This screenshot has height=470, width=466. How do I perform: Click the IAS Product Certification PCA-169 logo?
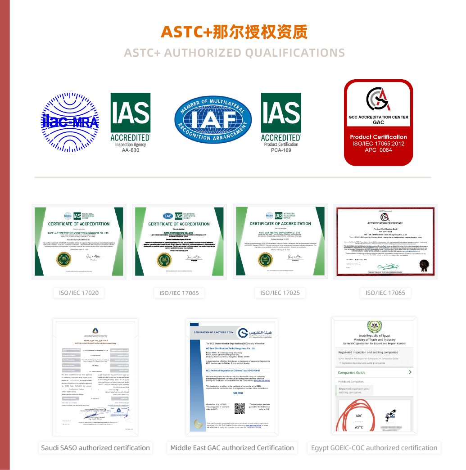pyautogui.click(x=281, y=122)
